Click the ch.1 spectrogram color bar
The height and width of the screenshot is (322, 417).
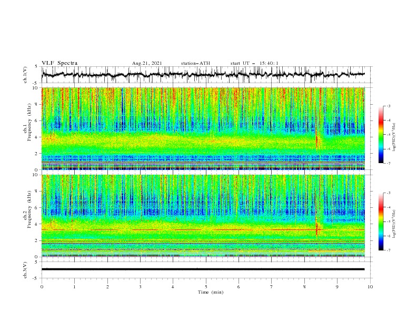pos(381,135)
